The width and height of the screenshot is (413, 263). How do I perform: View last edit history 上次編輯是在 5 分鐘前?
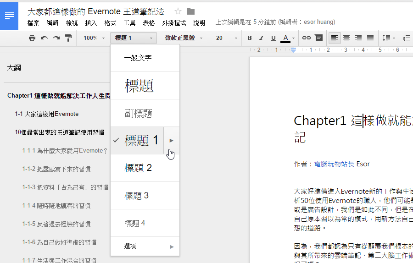(275, 22)
